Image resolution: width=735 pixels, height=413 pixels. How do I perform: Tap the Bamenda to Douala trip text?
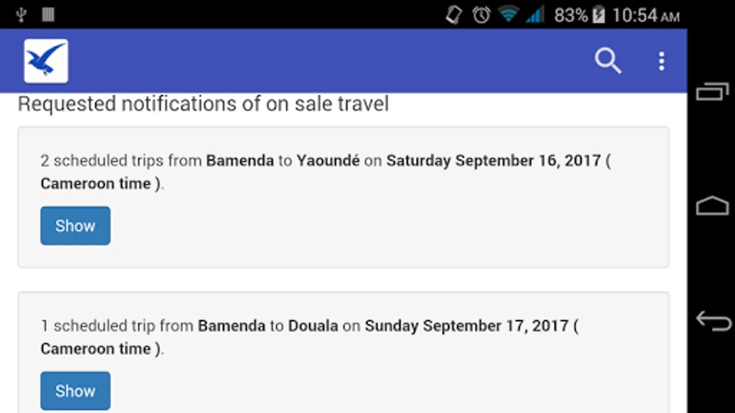pos(310,337)
